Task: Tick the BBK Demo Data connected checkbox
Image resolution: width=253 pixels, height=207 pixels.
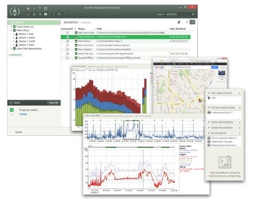Action: coord(67,33)
